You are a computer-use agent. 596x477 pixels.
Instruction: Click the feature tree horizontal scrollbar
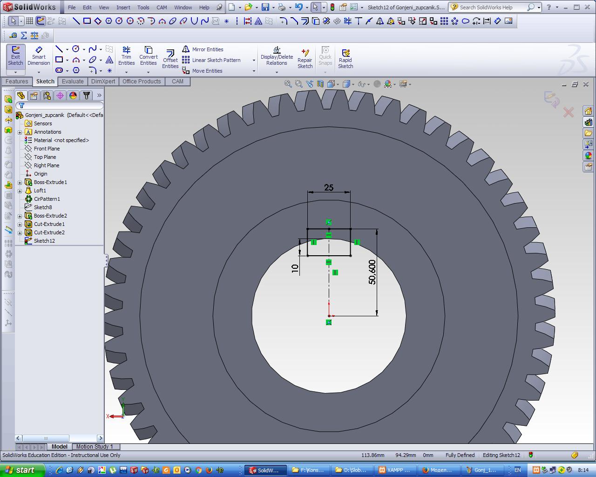[60, 438]
